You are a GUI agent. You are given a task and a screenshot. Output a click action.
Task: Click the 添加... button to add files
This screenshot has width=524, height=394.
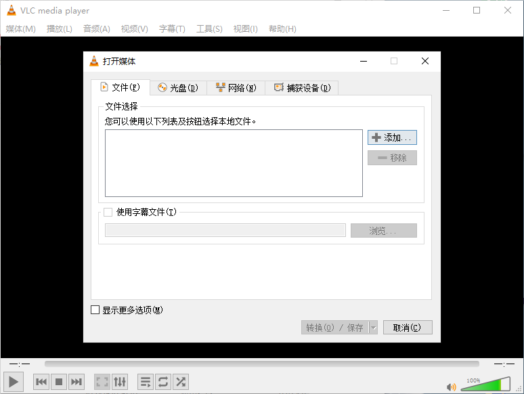[392, 137]
